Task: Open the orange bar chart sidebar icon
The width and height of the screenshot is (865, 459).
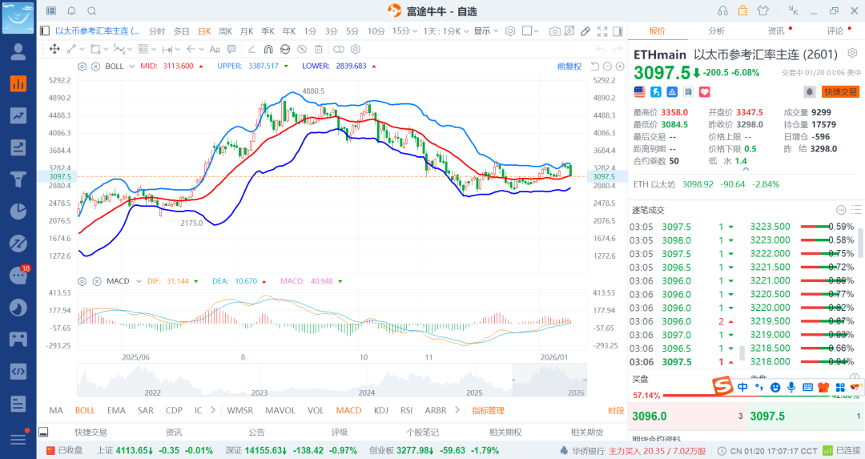Action: pyautogui.click(x=18, y=84)
